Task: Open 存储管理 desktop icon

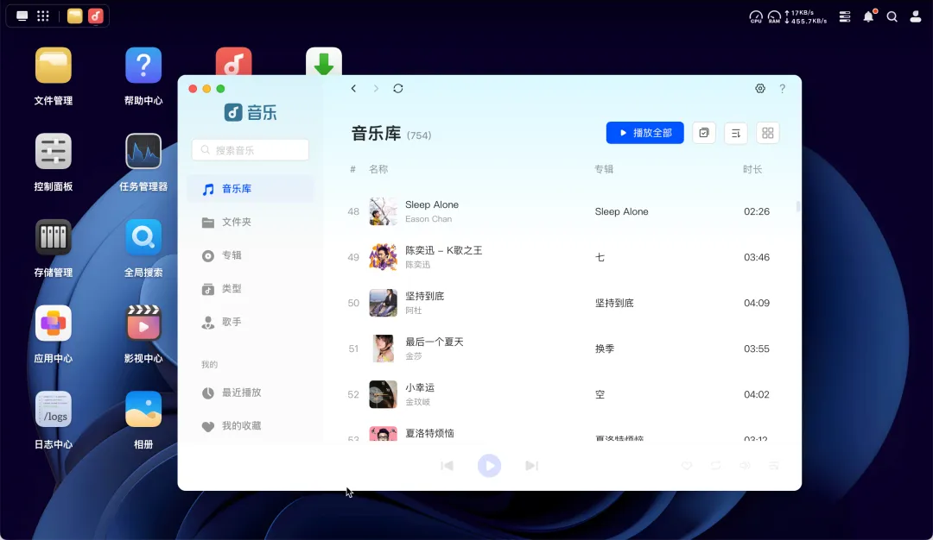Action: click(x=53, y=237)
